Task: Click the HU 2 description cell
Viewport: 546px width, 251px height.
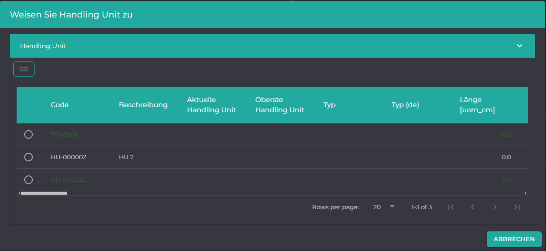Action: [126, 157]
